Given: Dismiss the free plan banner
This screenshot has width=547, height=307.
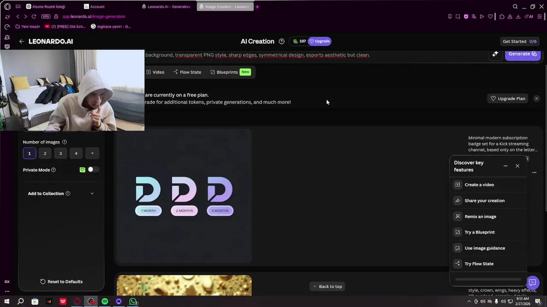Looking at the screenshot, I should coord(536,98).
